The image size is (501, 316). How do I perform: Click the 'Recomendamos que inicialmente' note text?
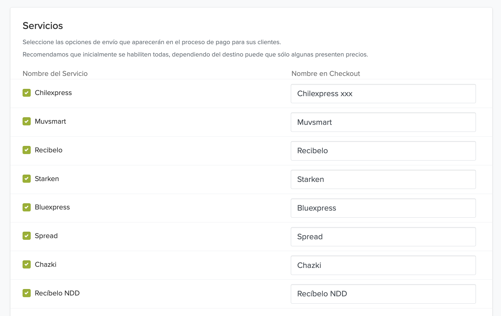click(195, 55)
